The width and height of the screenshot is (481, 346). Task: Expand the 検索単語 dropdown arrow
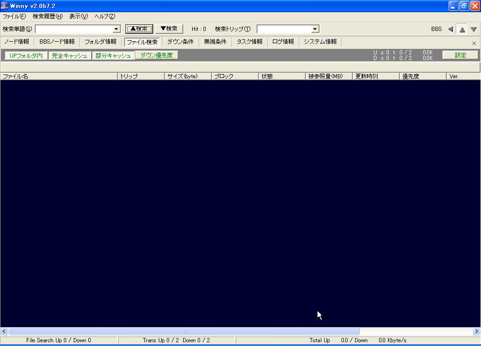coord(116,29)
